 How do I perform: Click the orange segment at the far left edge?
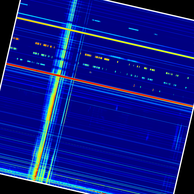coord(16,38)
